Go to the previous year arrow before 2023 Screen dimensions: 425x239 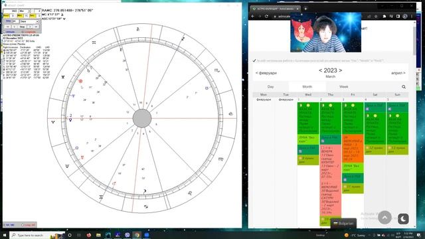(320, 70)
